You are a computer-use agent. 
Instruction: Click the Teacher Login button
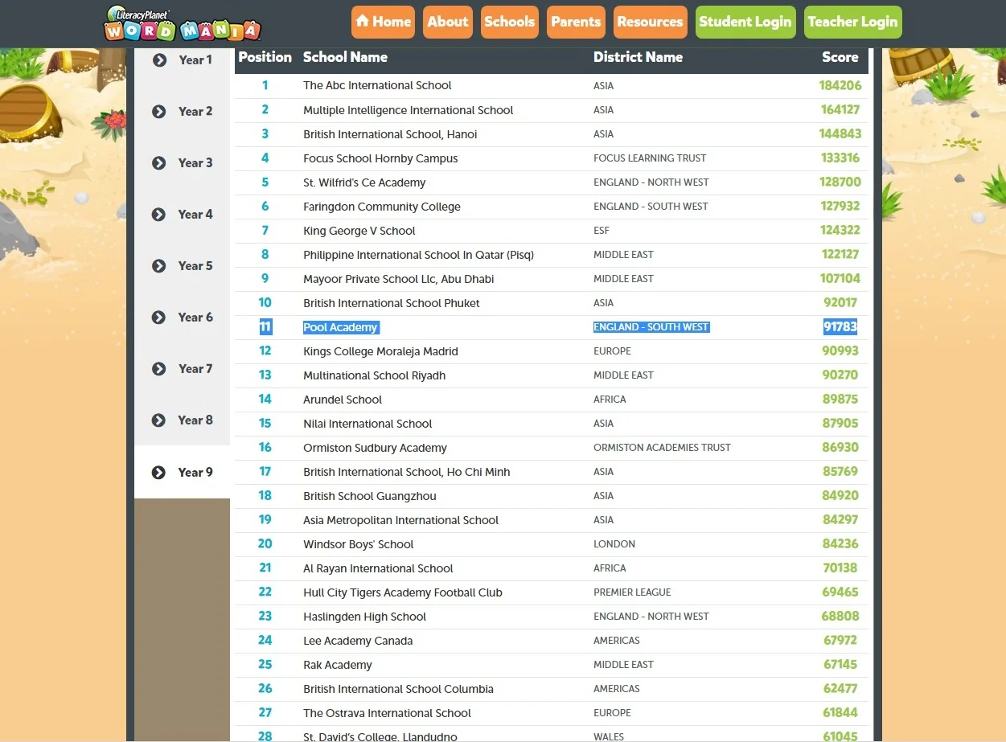click(x=852, y=22)
